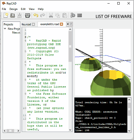Screen dimensions: 134x140
Task: Click the horizontal lines toolbar icon
Action: pos(80,15)
